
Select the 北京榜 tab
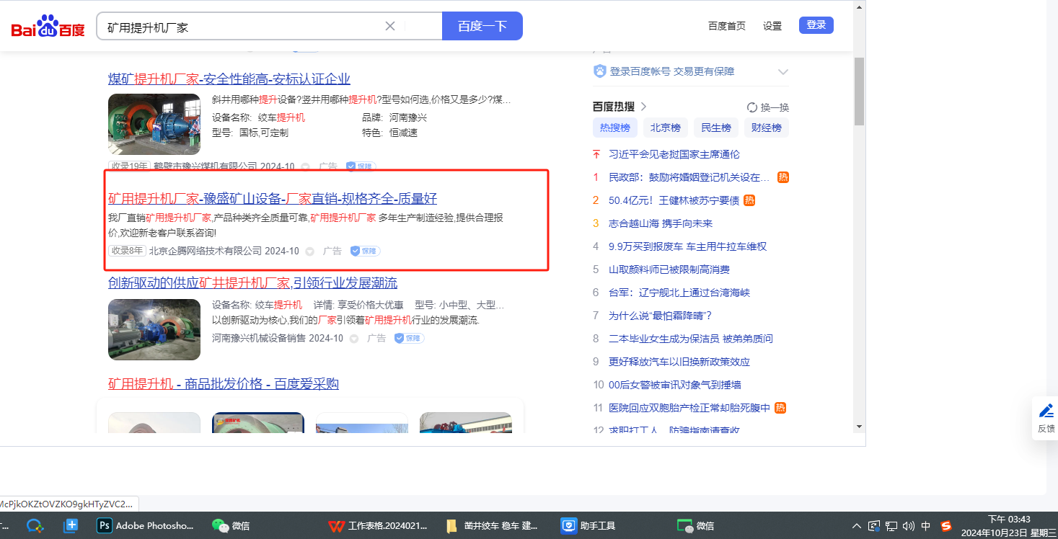[x=665, y=128]
